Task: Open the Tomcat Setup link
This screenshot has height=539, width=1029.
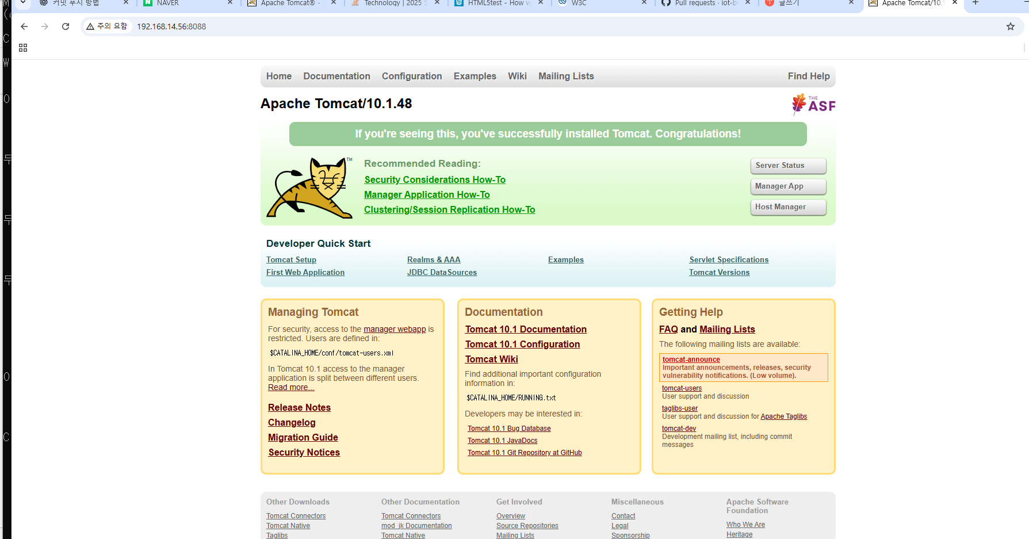Action: [291, 259]
